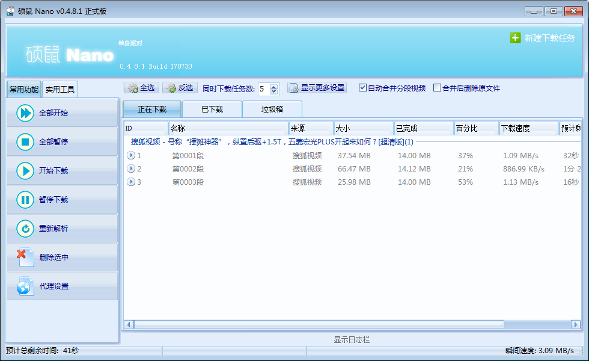This screenshot has height=361, width=589.
Task: Click horizontal scrollbar left arrow
Action: coord(129,324)
